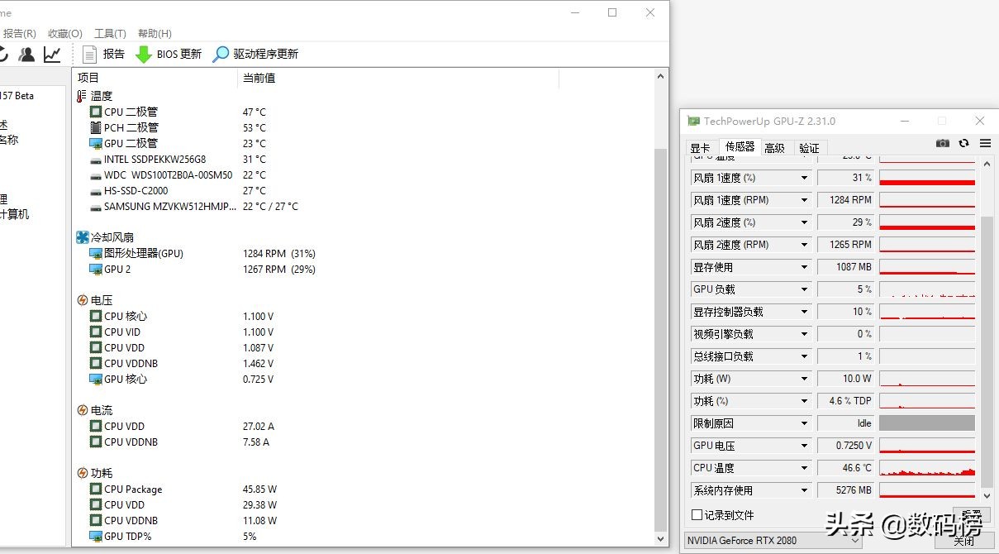Click the 驱动程序更新 magnifier icon

pos(221,55)
